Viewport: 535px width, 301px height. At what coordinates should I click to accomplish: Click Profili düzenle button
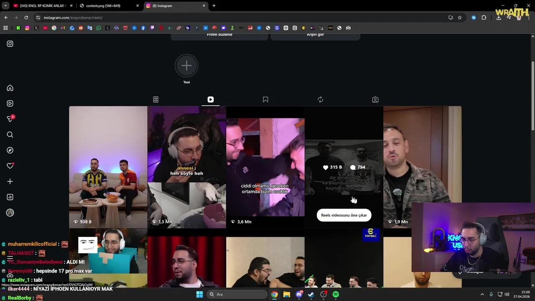[x=219, y=36]
